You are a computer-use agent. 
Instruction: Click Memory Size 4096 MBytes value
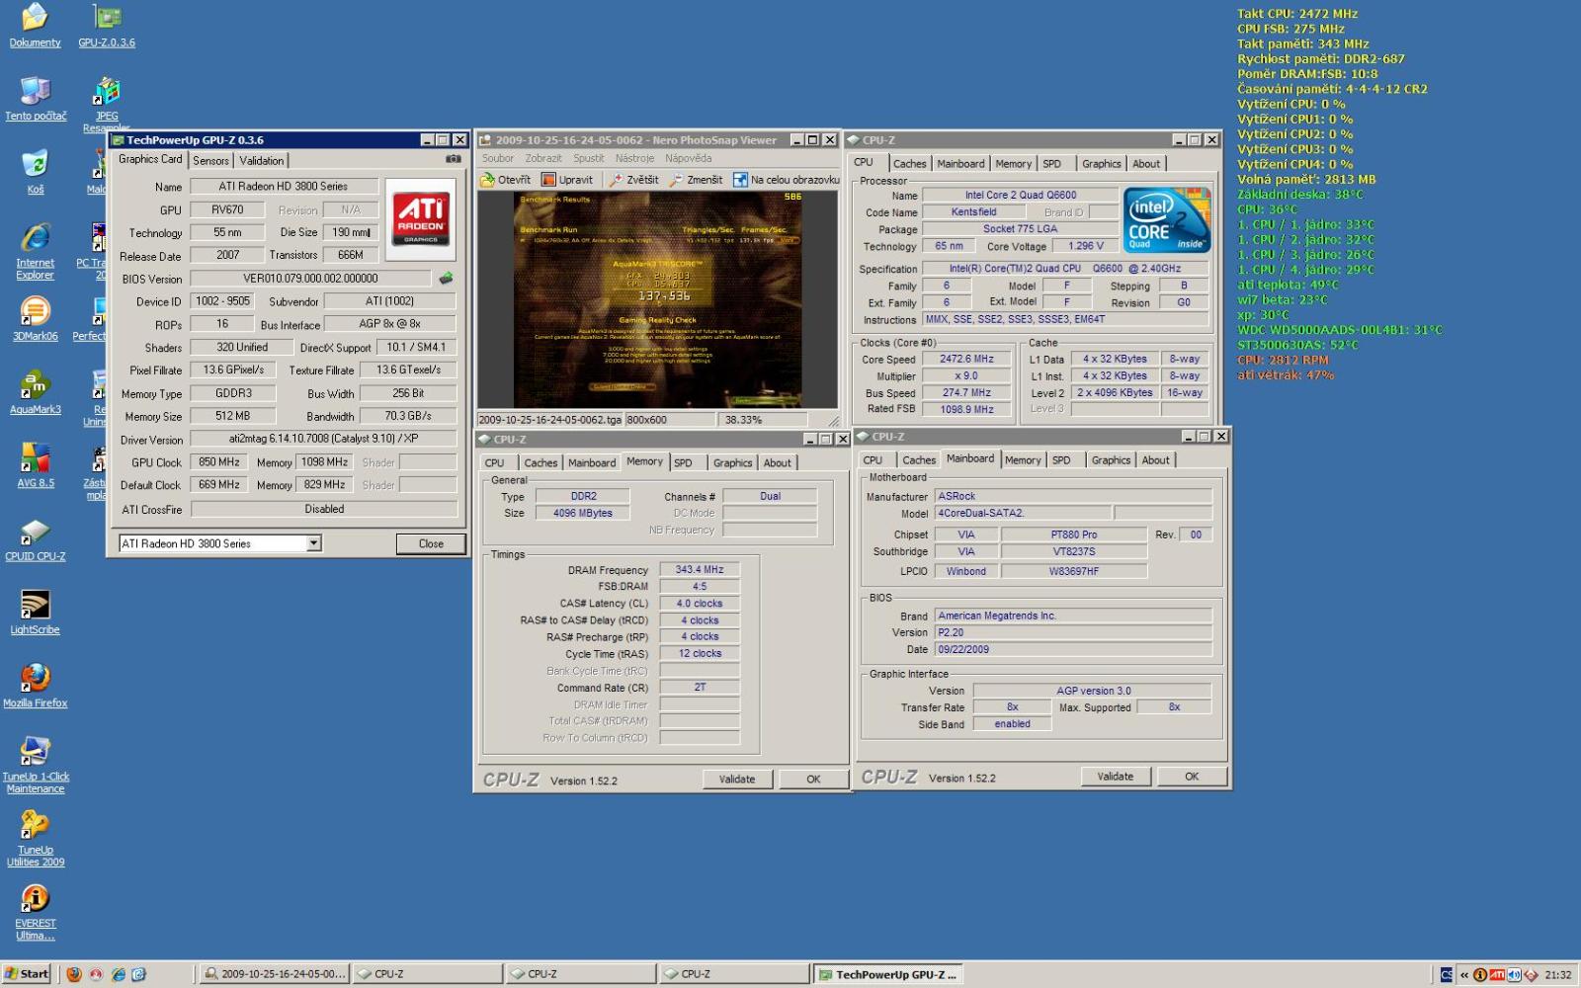click(x=583, y=514)
